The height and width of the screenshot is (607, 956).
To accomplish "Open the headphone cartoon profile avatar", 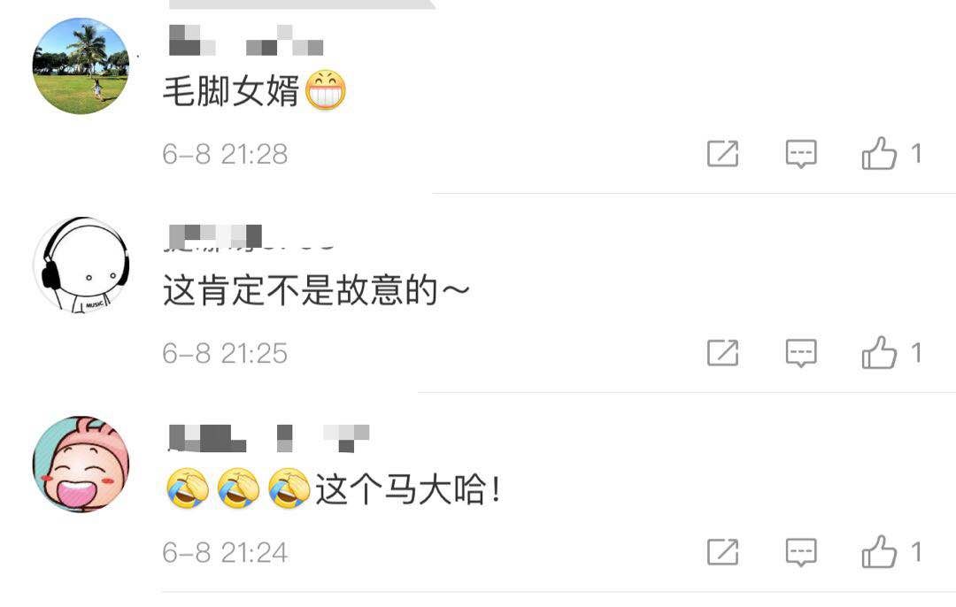I will [81, 265].
